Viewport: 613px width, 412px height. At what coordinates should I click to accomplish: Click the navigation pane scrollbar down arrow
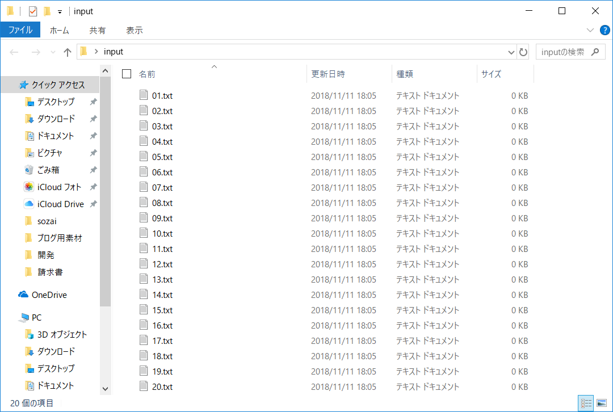(105, 389)
